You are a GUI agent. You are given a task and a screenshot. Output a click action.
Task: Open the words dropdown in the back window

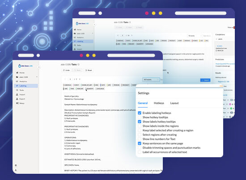[x=195, y=36]
